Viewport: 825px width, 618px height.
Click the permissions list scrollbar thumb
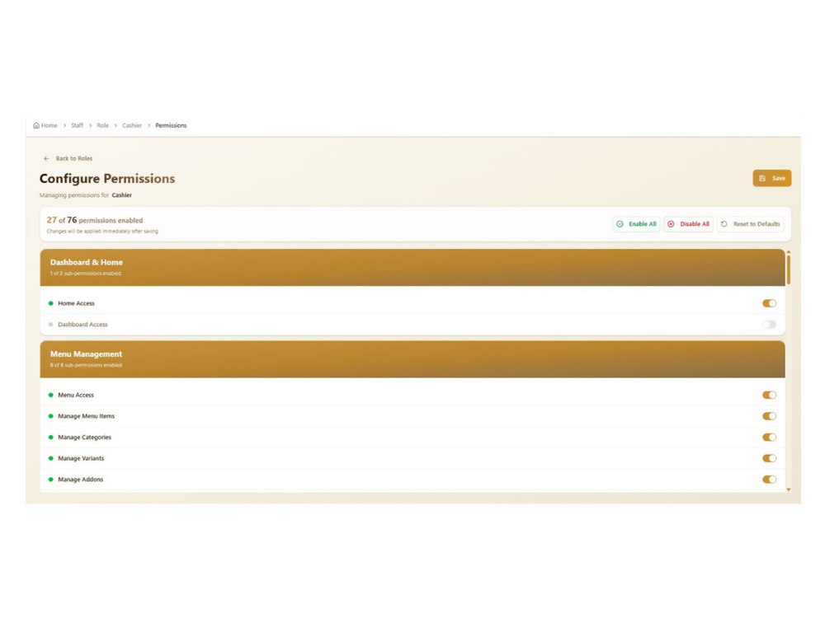[788, 270]
